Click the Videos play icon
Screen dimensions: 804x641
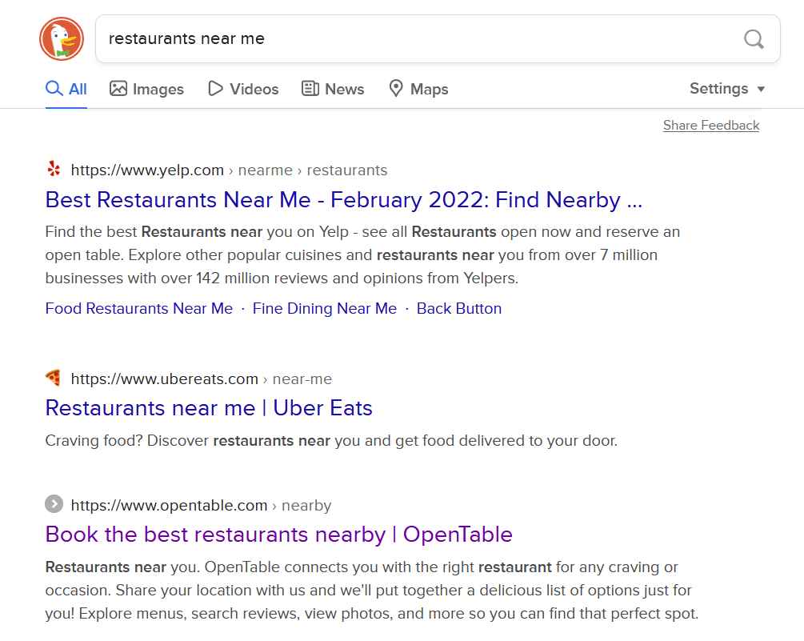coord(214,88)
